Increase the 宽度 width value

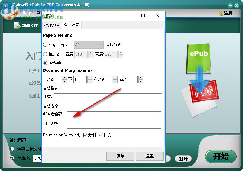91,52
